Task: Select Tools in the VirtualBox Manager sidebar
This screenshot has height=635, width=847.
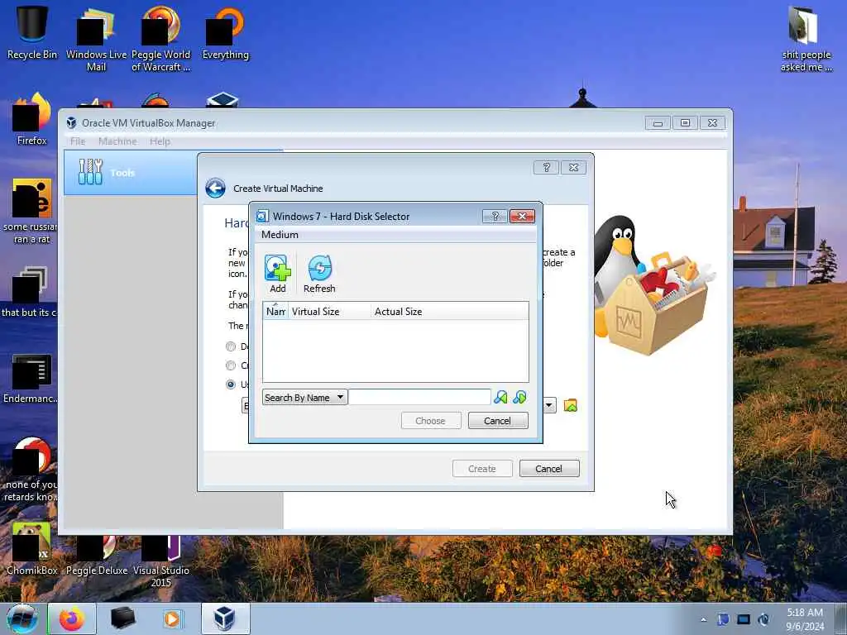Action: tap(130, 173)
